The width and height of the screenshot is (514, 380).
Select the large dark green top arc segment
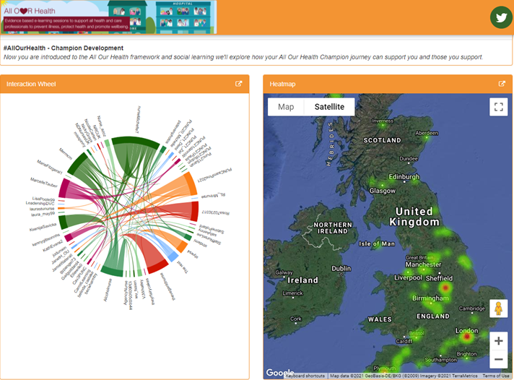tap(136, 142)
